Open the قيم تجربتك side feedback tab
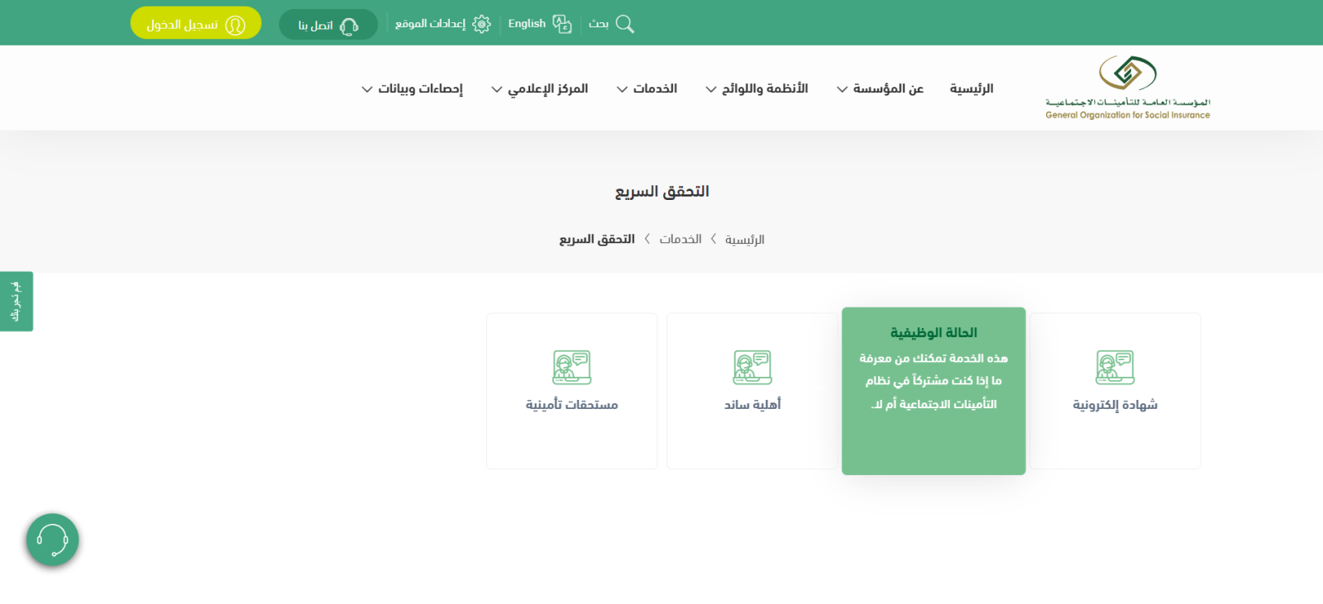Viewport: 1323px width, 604px height. (x=16, y=302)
